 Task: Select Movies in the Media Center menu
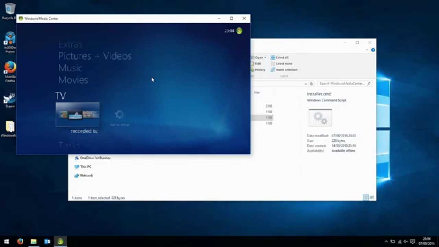[73, 80]
